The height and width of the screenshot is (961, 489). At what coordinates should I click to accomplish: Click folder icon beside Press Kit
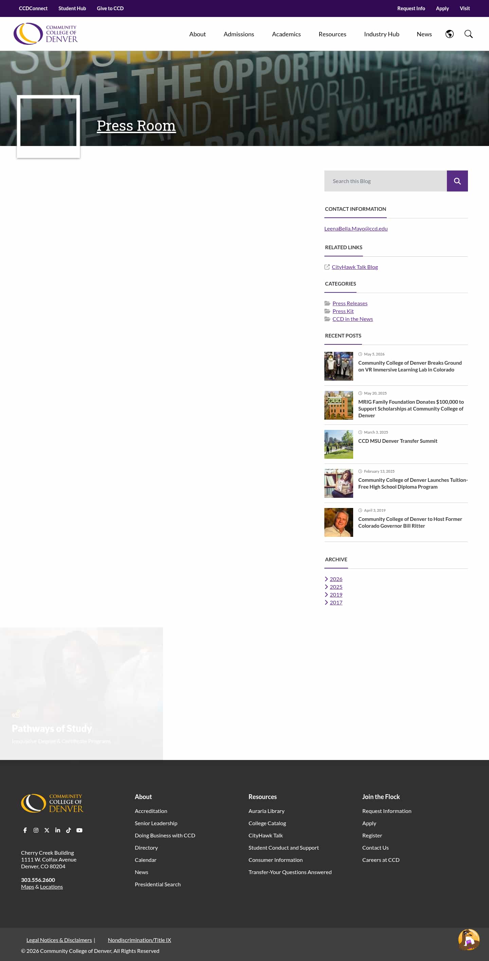coord(327,311)
